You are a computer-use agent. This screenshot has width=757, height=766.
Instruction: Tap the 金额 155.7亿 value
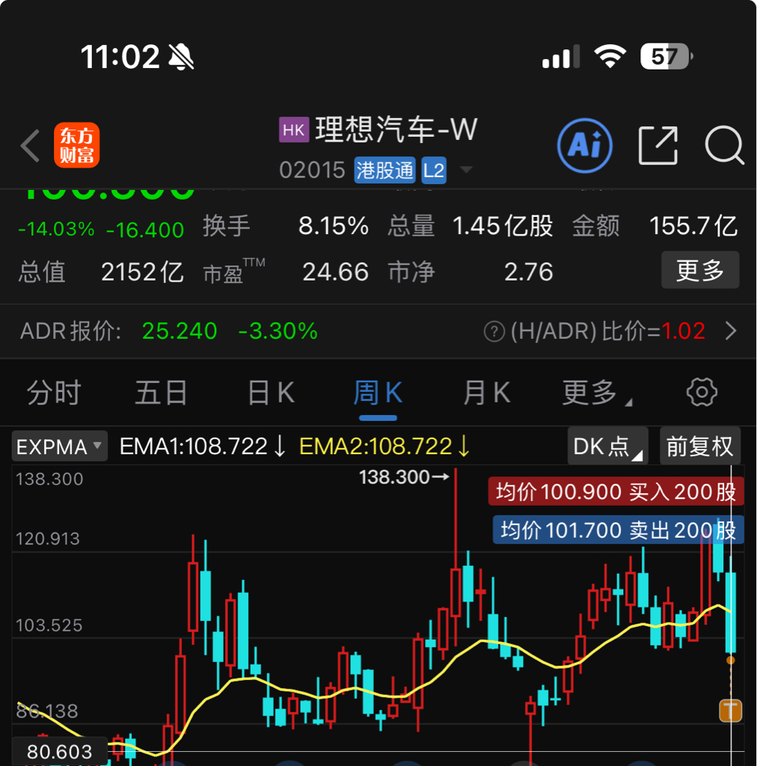693,226
